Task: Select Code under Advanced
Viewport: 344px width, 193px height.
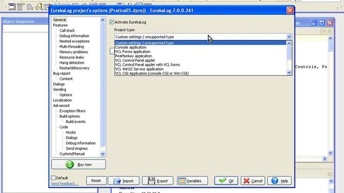Action: 63,127
